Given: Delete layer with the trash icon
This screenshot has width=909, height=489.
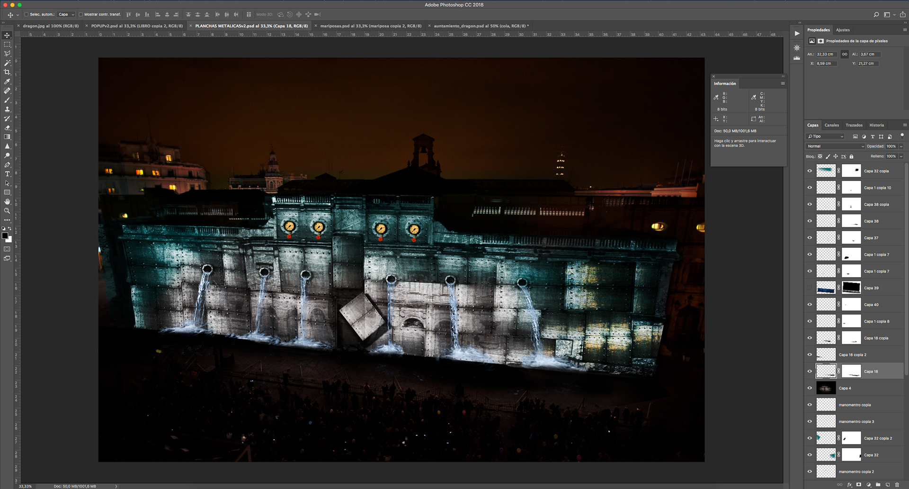Looking at the screenshot, I should click(x=897, y=485).
